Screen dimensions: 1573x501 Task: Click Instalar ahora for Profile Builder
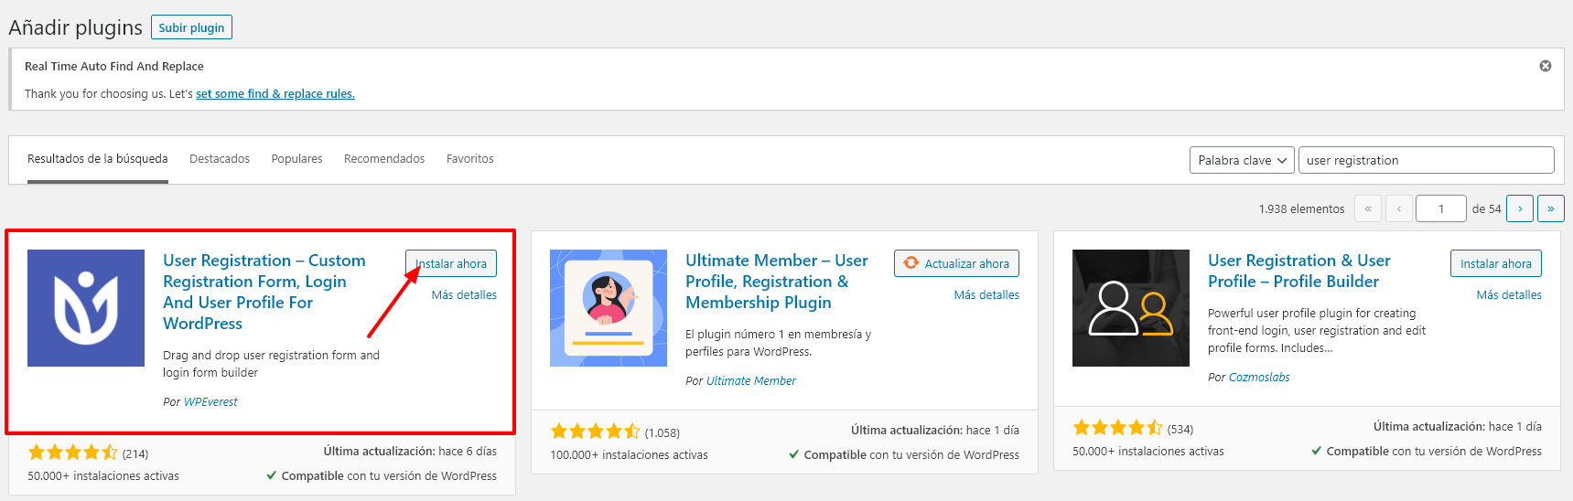pyautogui.click(x=1496, y=263)
